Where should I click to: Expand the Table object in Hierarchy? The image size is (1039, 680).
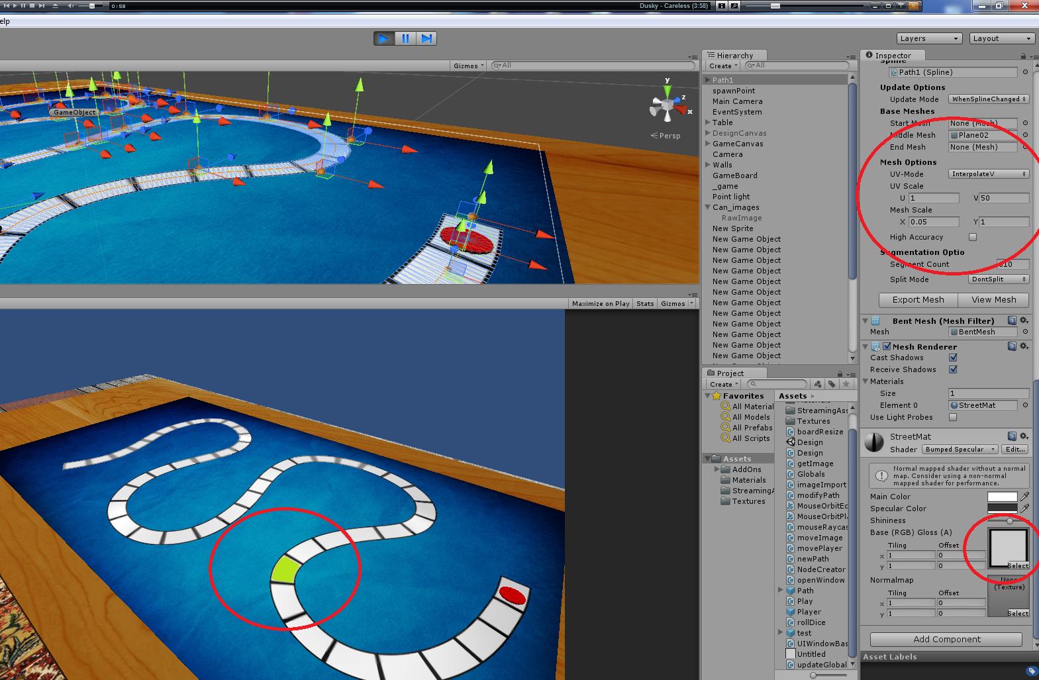[708, 122]
